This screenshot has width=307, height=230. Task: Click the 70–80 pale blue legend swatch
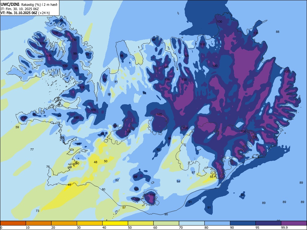192,223
